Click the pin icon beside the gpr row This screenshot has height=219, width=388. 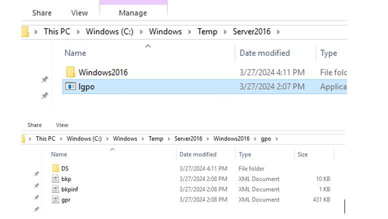tap(36, 197)
